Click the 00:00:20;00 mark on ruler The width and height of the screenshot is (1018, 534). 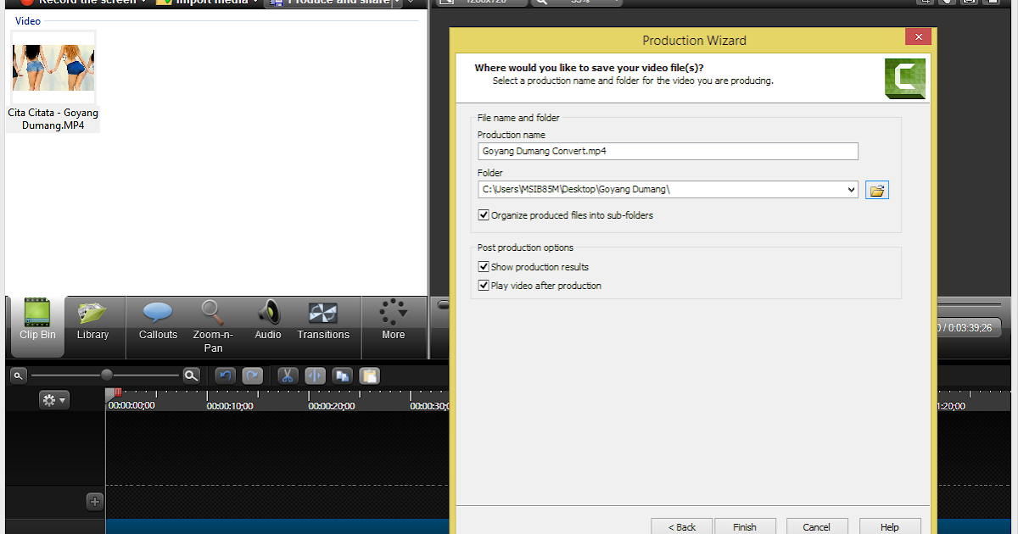tap(331, 406)
